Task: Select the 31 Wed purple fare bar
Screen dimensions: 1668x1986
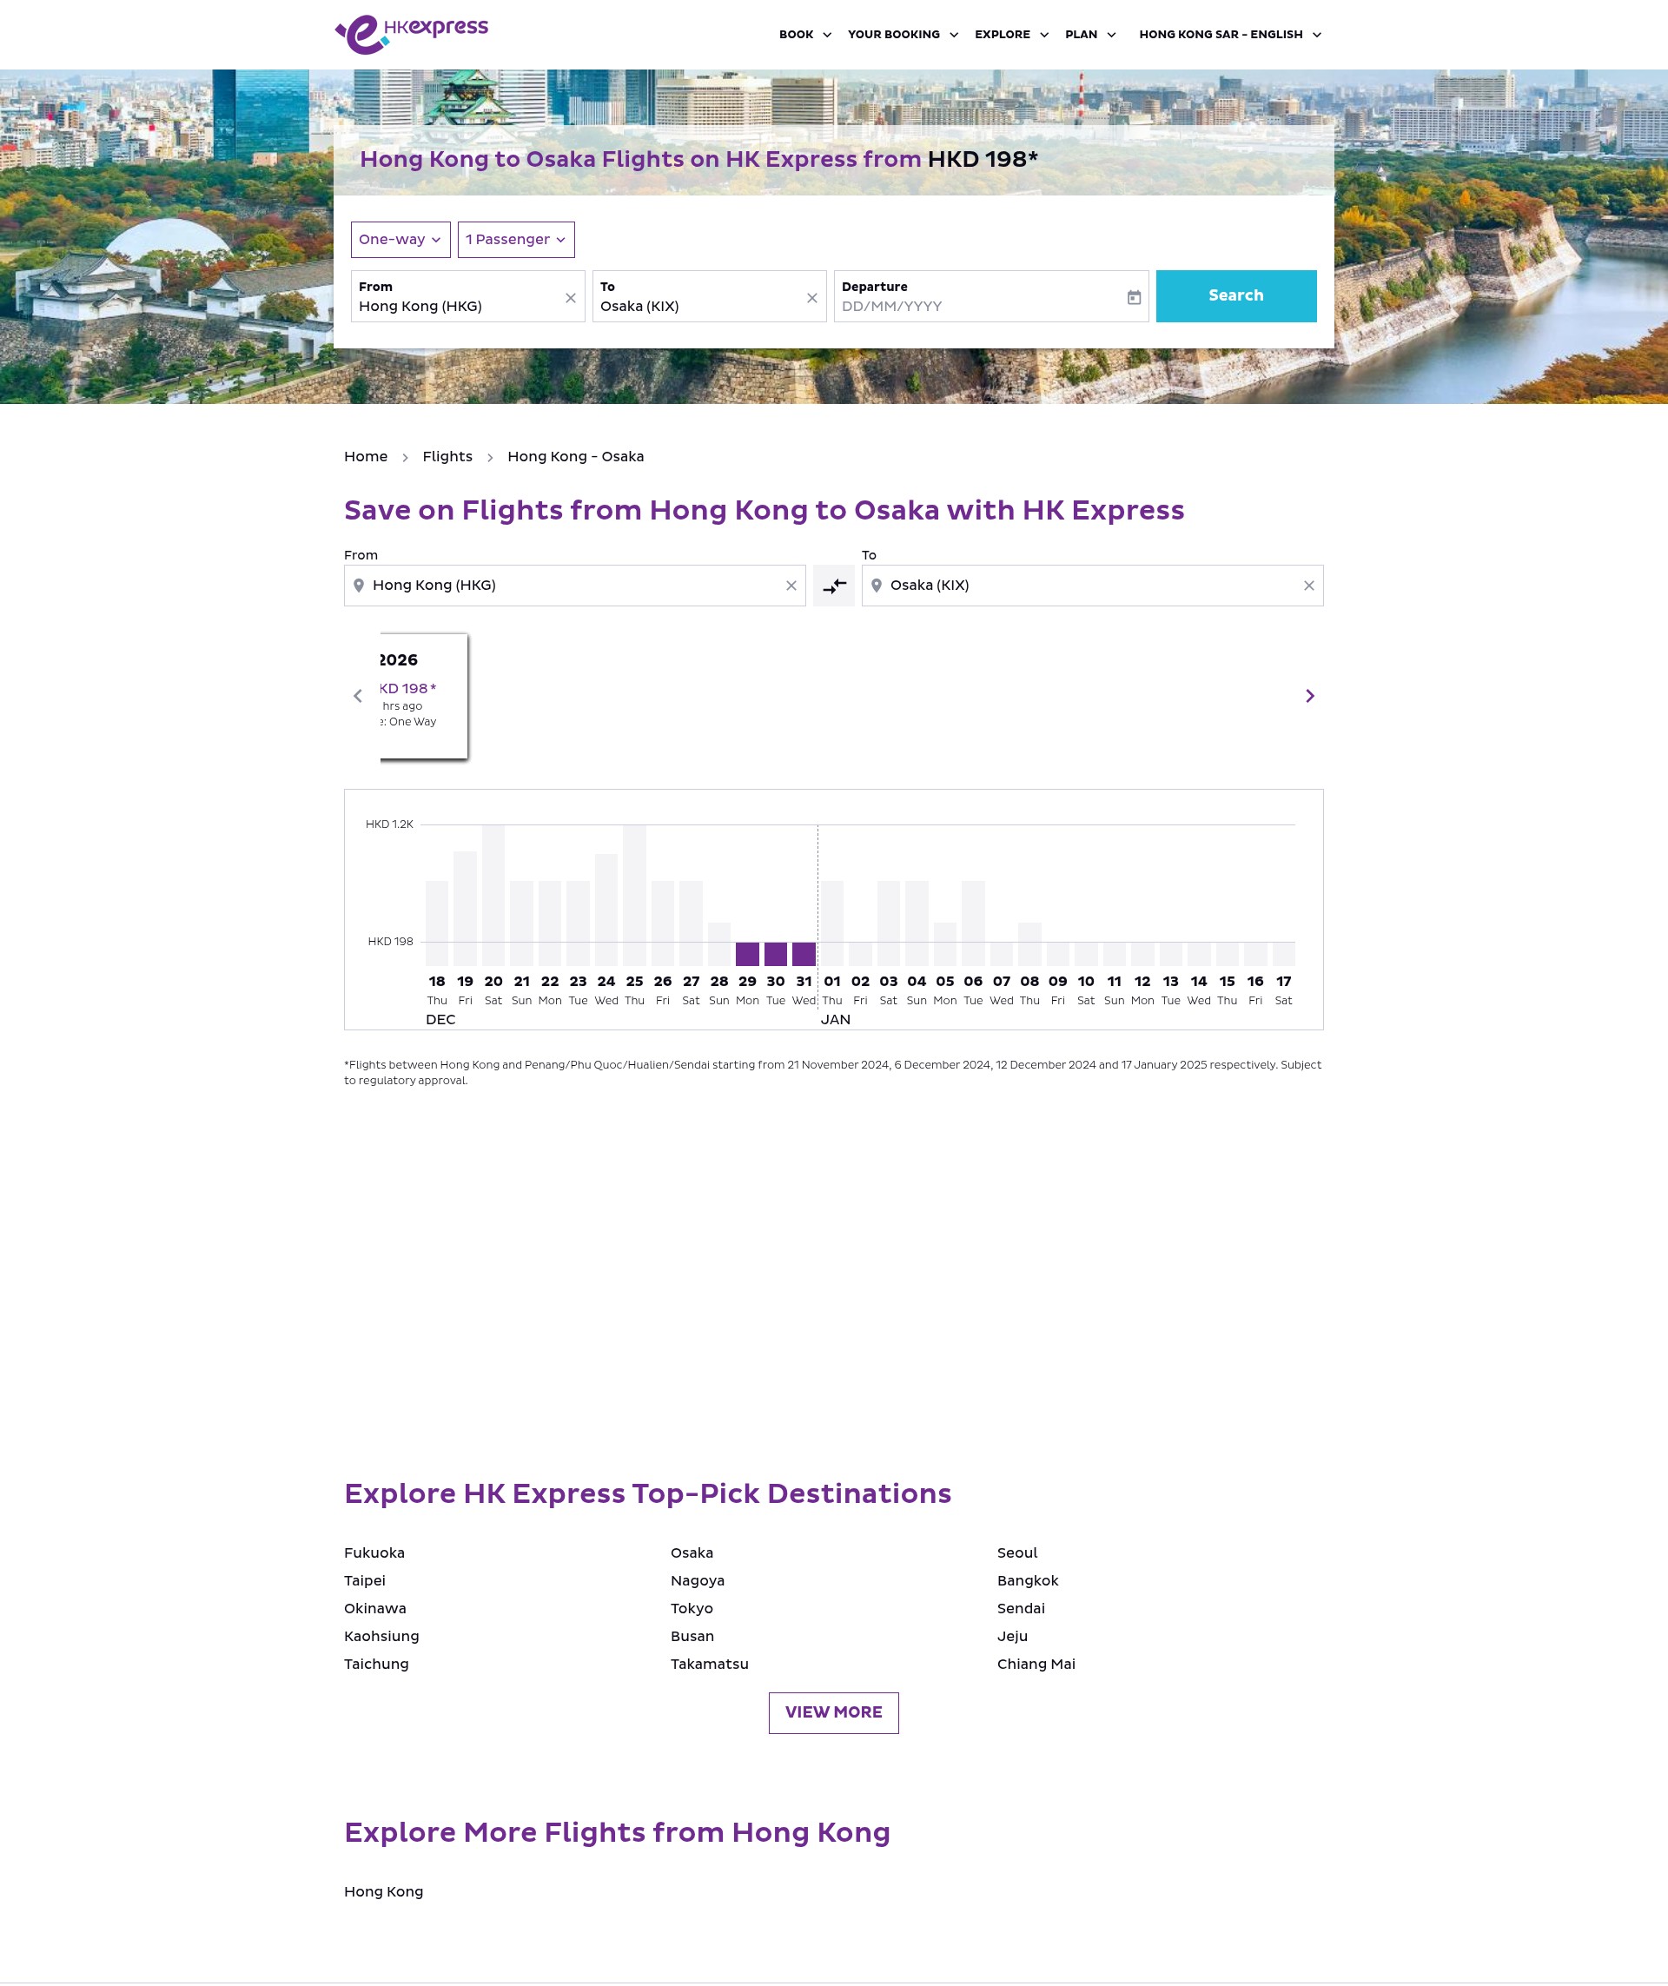Action: [804, 953]
